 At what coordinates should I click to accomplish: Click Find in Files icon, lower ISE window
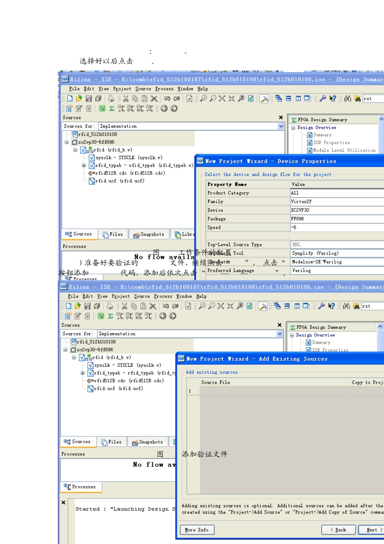[x=356, y=306]
